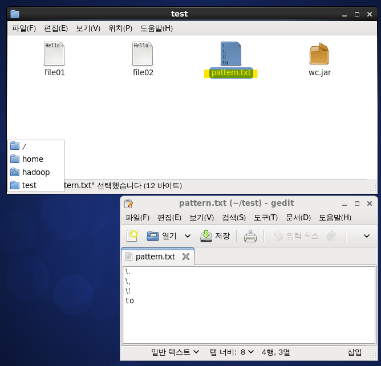This screenshot has height=366, width=381.
Task: Click the file02 name label
Action: [143, 72]
